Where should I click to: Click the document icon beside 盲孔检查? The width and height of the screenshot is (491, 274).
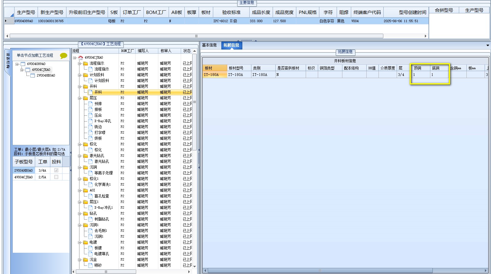[90, 196]
